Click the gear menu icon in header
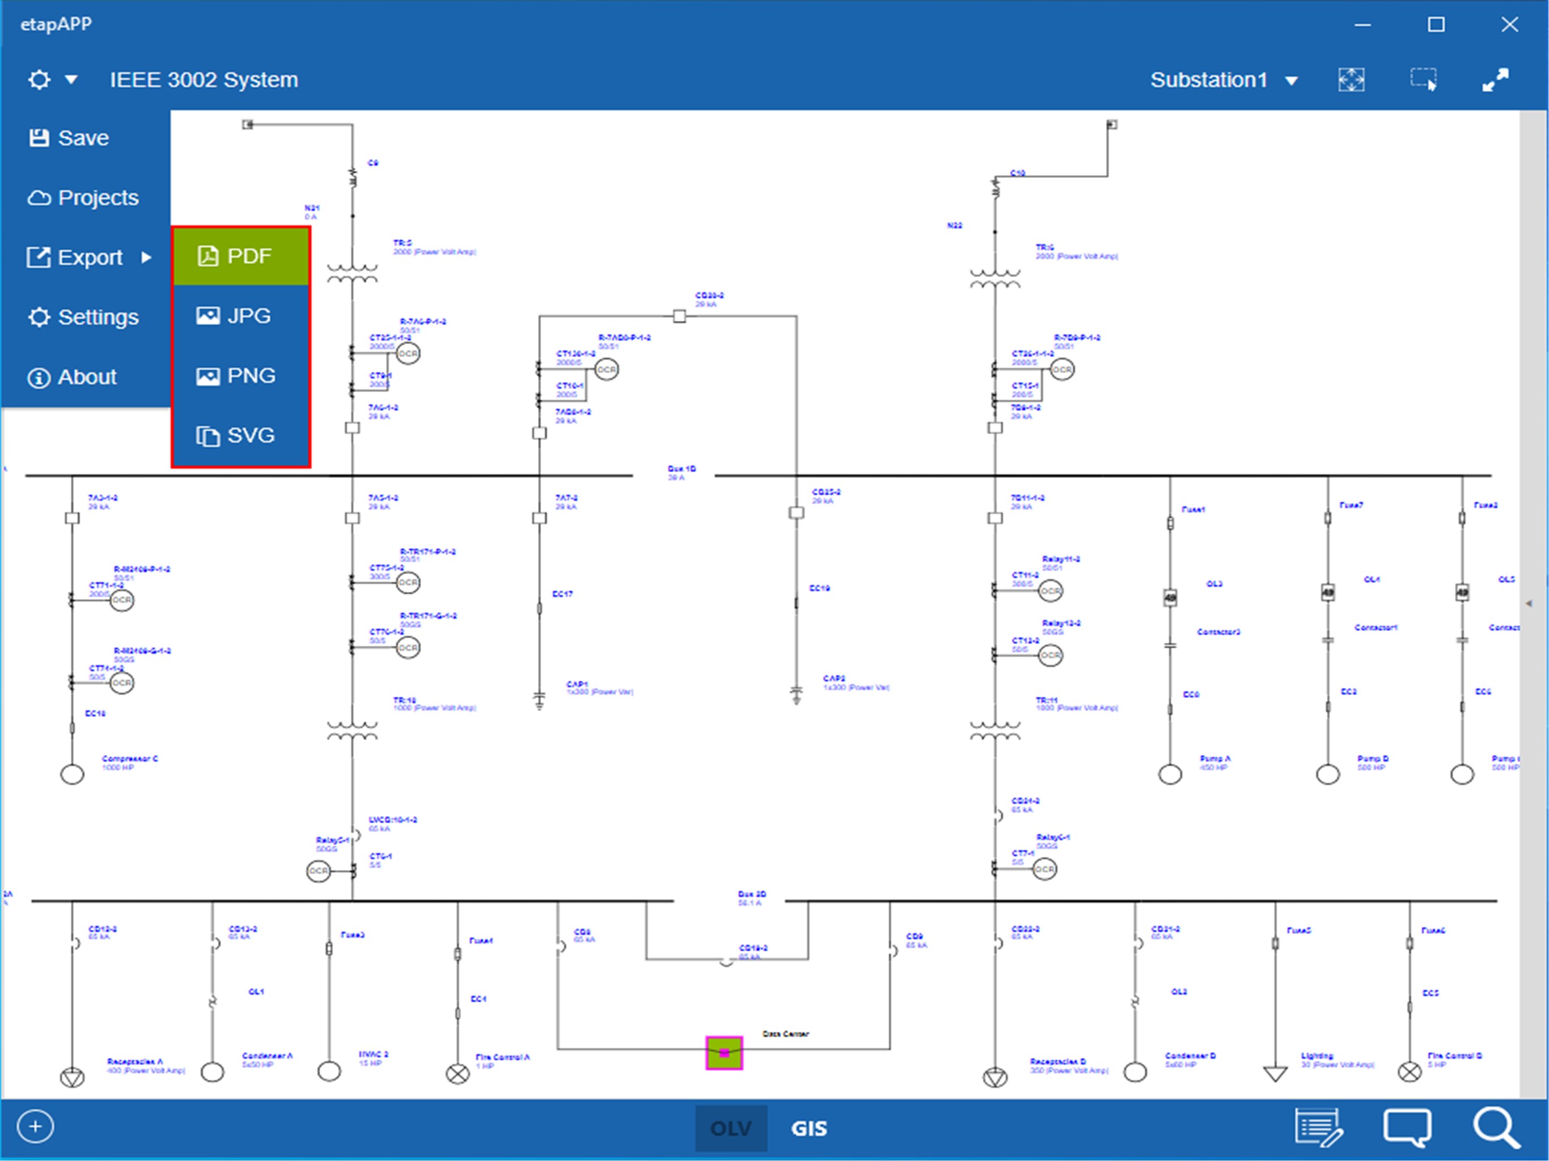This screenshot has height=1161, width=1549. tap(39, 80)
